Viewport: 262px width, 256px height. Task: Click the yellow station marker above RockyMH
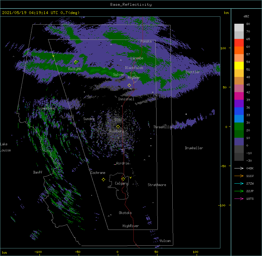pos(76,62)
